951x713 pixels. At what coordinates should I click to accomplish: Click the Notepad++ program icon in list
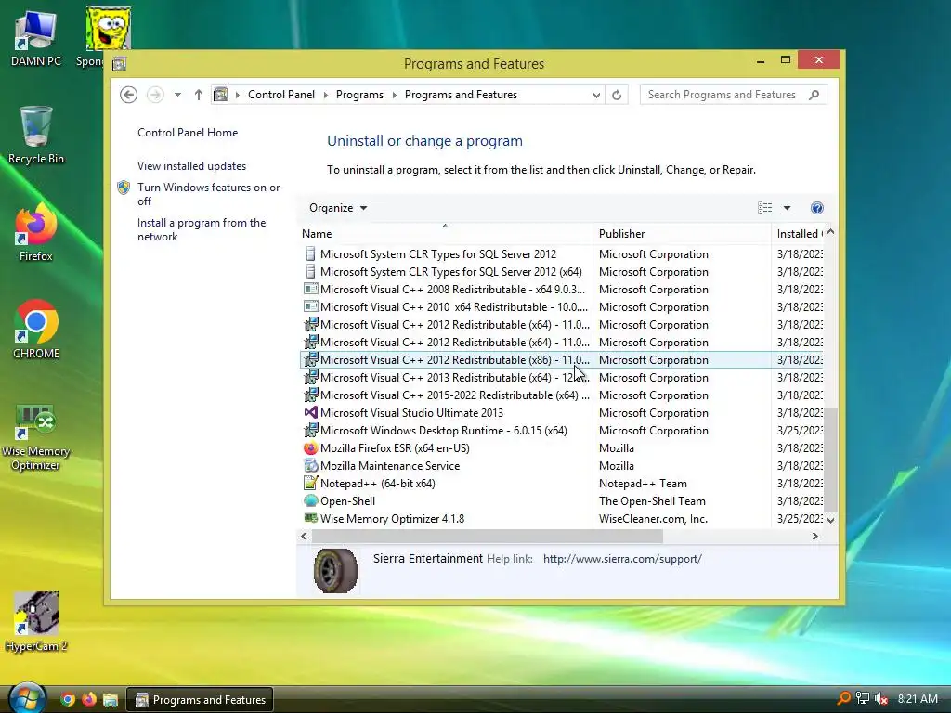[x=310, y=483]
